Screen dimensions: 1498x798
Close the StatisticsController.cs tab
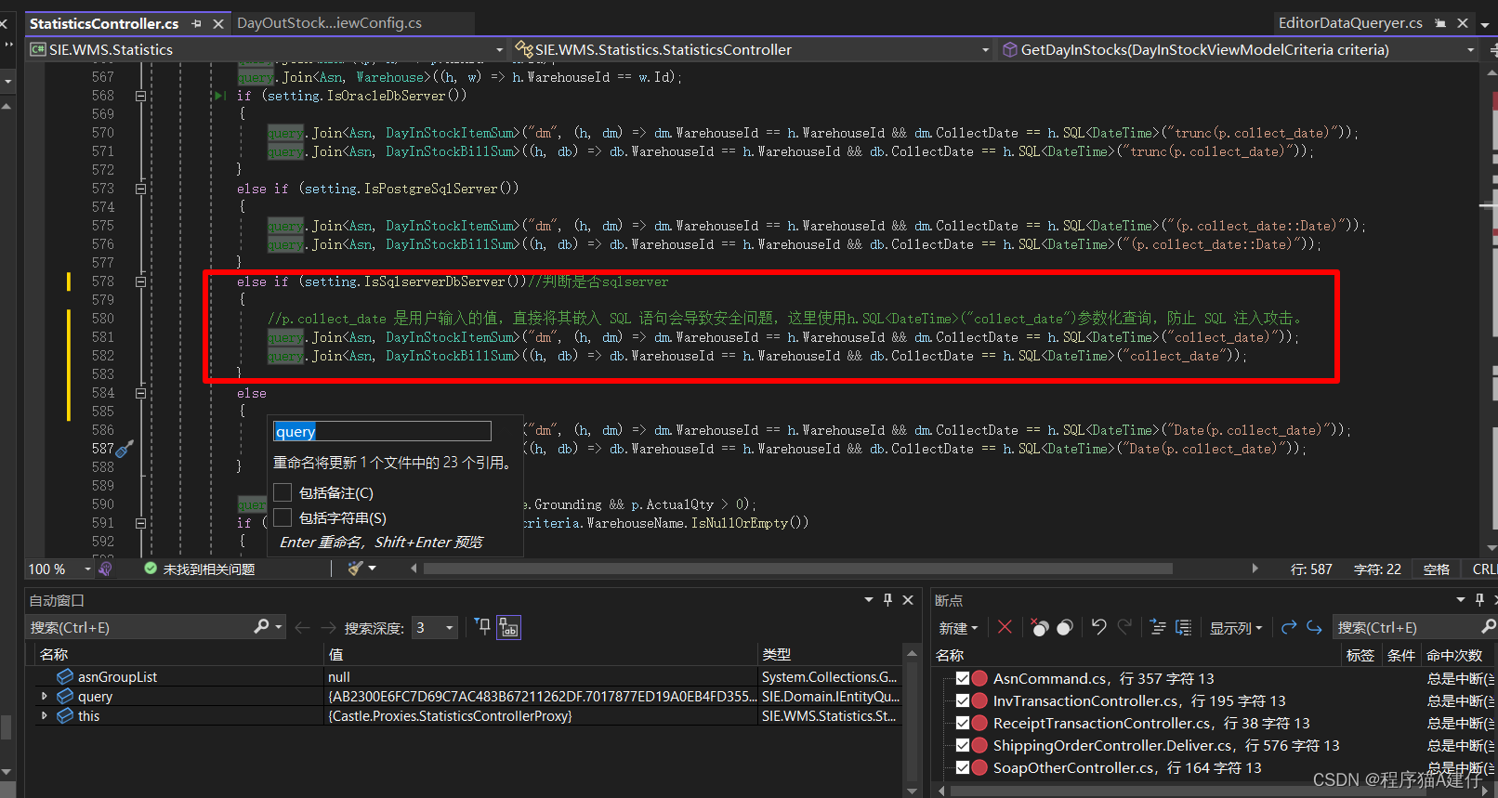218,23
